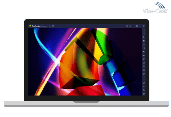Take a screenshot using capture icon
The height and width of the screenshot is (117, 171).
tap(144, 59)
